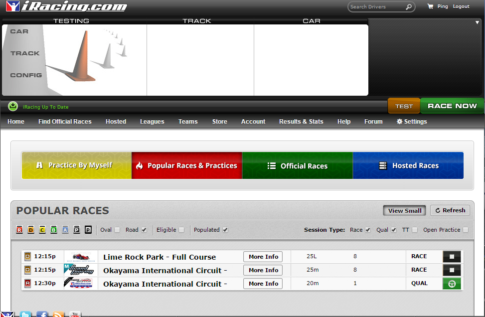Open Settings with gear icon
This screenshot has width=485, height=317.
click(x=412, y=122)
